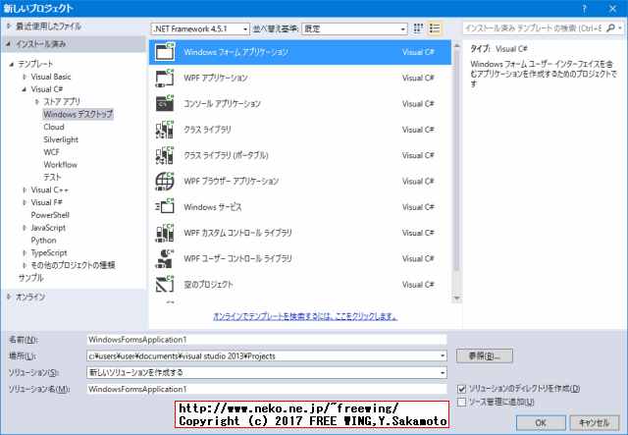This screenshot has width=628, height=435.
Task: Toggle ソリューションのディレクトリを作成 checkbox
Action: click(462, 389)
